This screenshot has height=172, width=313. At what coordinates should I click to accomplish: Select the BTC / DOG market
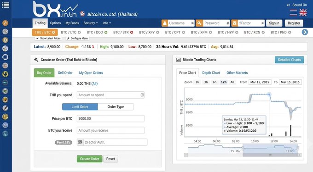[97, 32]
